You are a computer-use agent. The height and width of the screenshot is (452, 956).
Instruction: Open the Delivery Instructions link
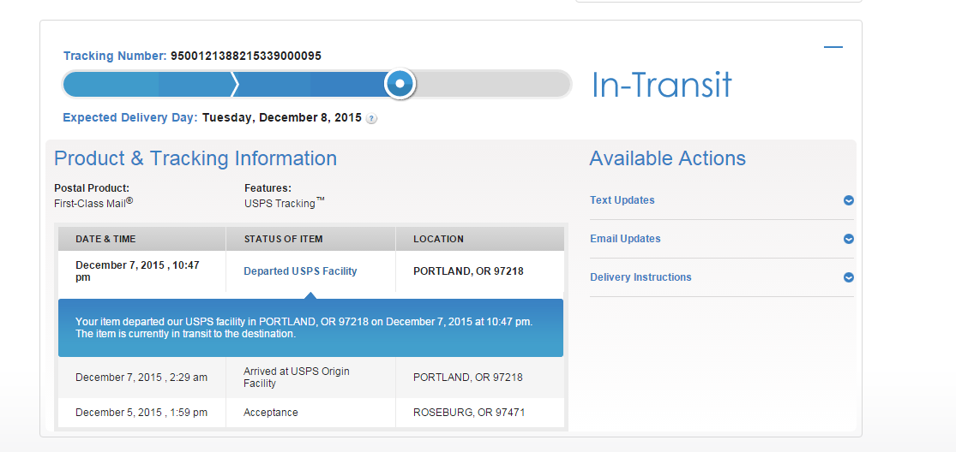tap(640, 277)
